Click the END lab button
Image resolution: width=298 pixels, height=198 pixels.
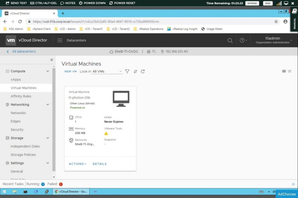(268, 3)
